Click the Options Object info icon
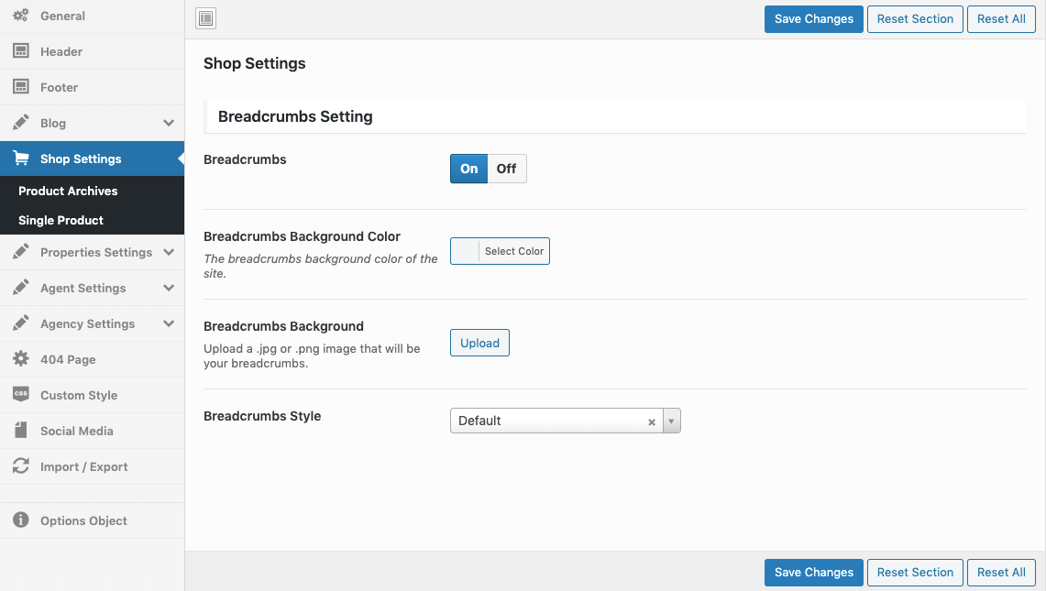1046x591 pixels. [20, 520]
